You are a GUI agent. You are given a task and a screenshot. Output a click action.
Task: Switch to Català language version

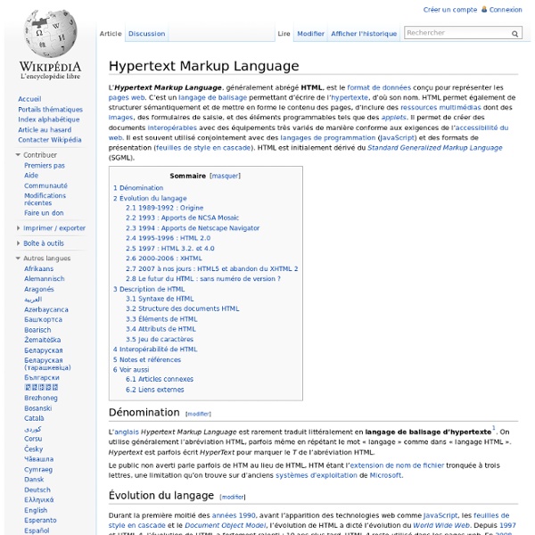tap(34, 418)
